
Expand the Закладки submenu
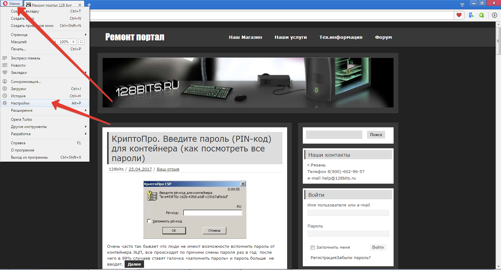tap(45, 73)
